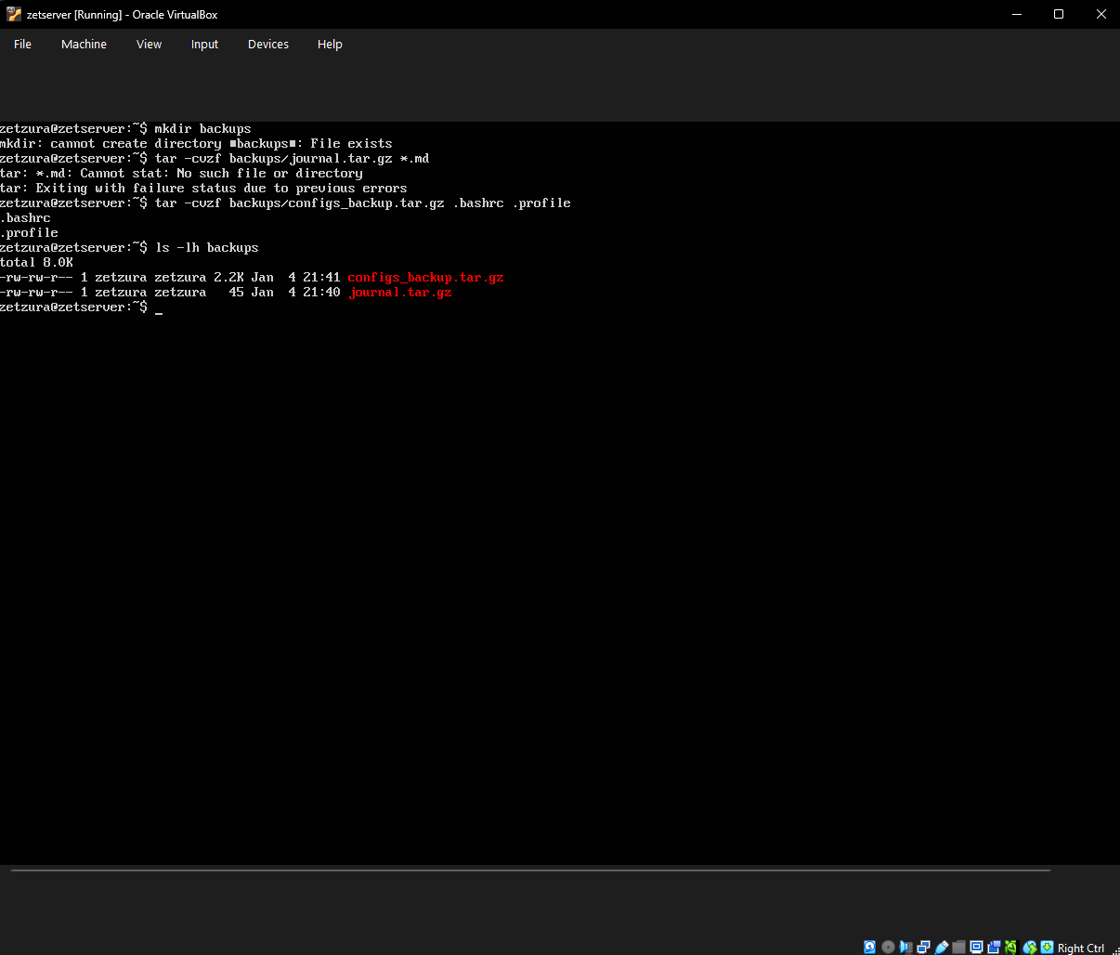Open the shared folders status icon
This screenshot has height=955, width=1120.
pyautogui.click(x=959, y=948)
